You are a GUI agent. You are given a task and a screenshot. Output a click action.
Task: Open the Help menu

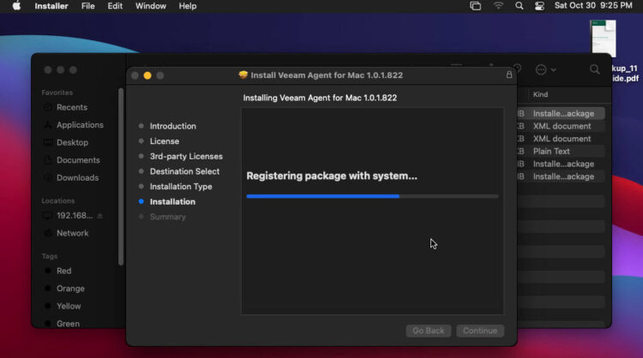pos(188,6)
